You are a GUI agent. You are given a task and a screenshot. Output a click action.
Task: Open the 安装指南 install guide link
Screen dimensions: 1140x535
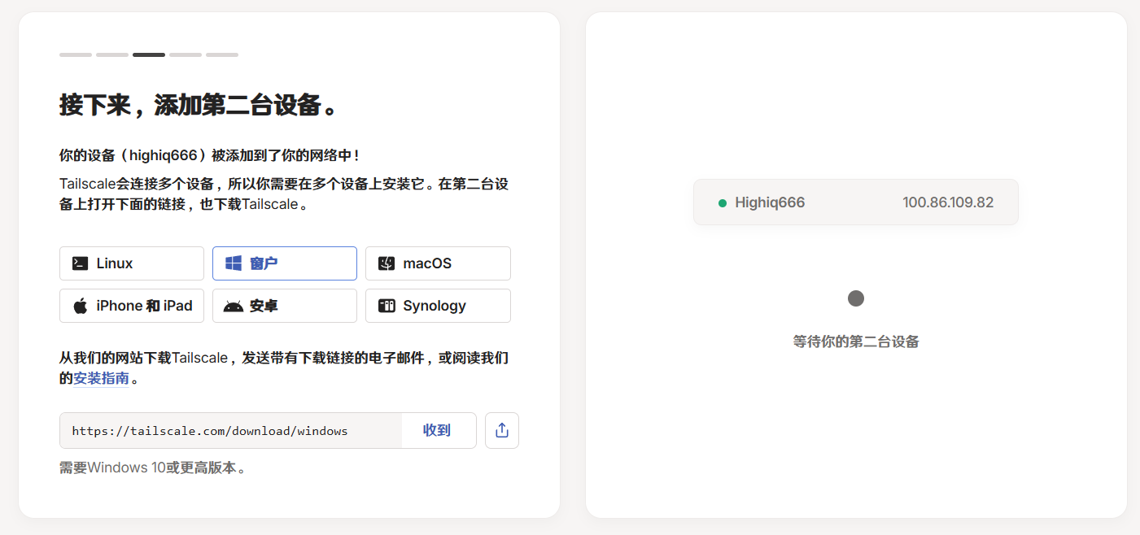click(x=101, y=378)
